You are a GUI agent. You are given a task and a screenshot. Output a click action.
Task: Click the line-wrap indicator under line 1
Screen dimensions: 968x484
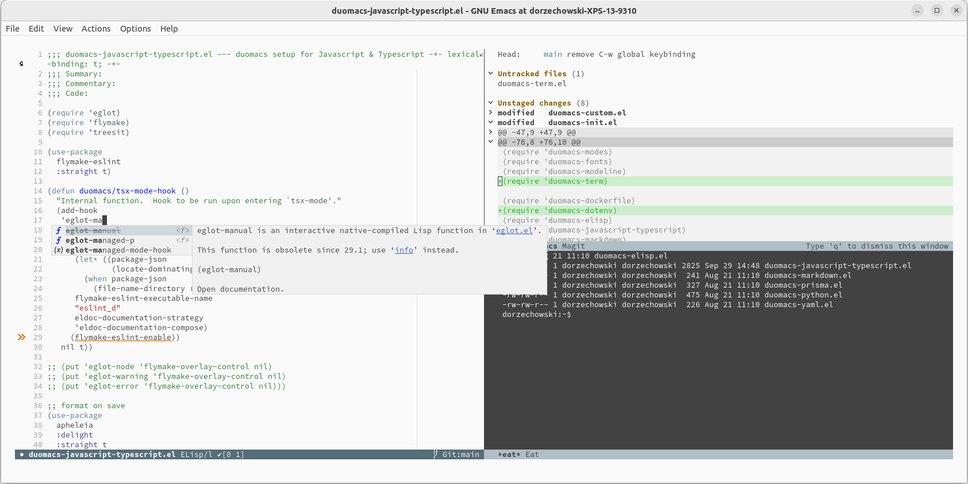click(x=21, y=64)
